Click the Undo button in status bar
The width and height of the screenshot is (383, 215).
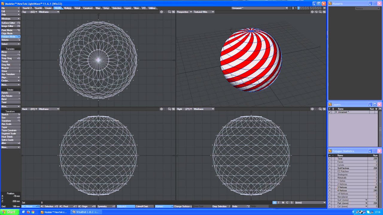(x=241, y=206)
